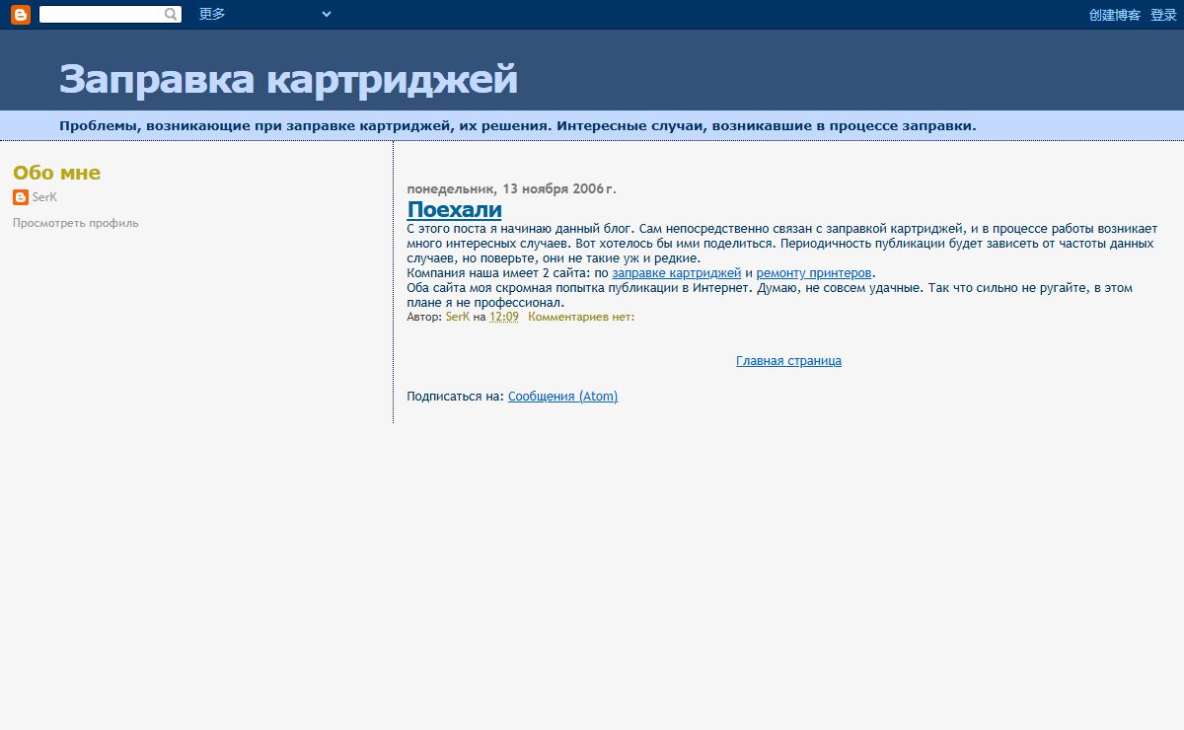This screenshot has height=730, width=1184.
Task: Follow the заправке картриджей link
Action: tap(676, 273)
